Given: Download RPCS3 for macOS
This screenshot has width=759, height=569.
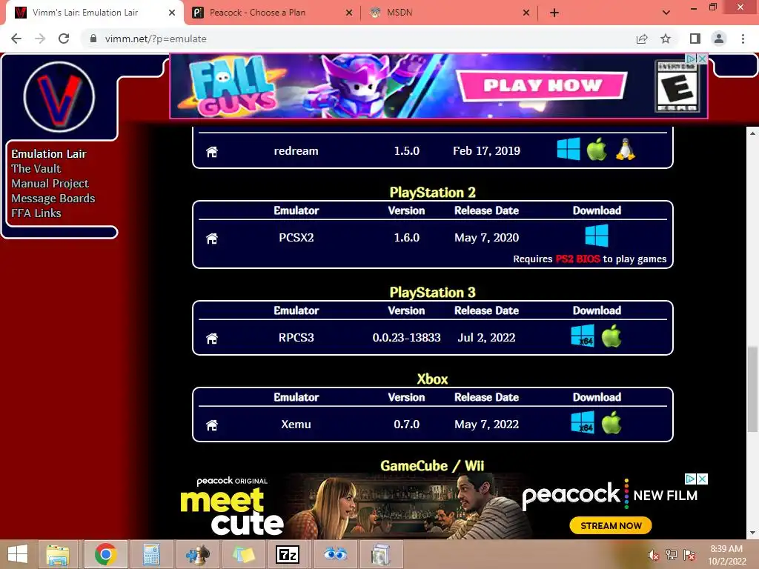Looking at the screenshot, I should click(x=611, y=336).
